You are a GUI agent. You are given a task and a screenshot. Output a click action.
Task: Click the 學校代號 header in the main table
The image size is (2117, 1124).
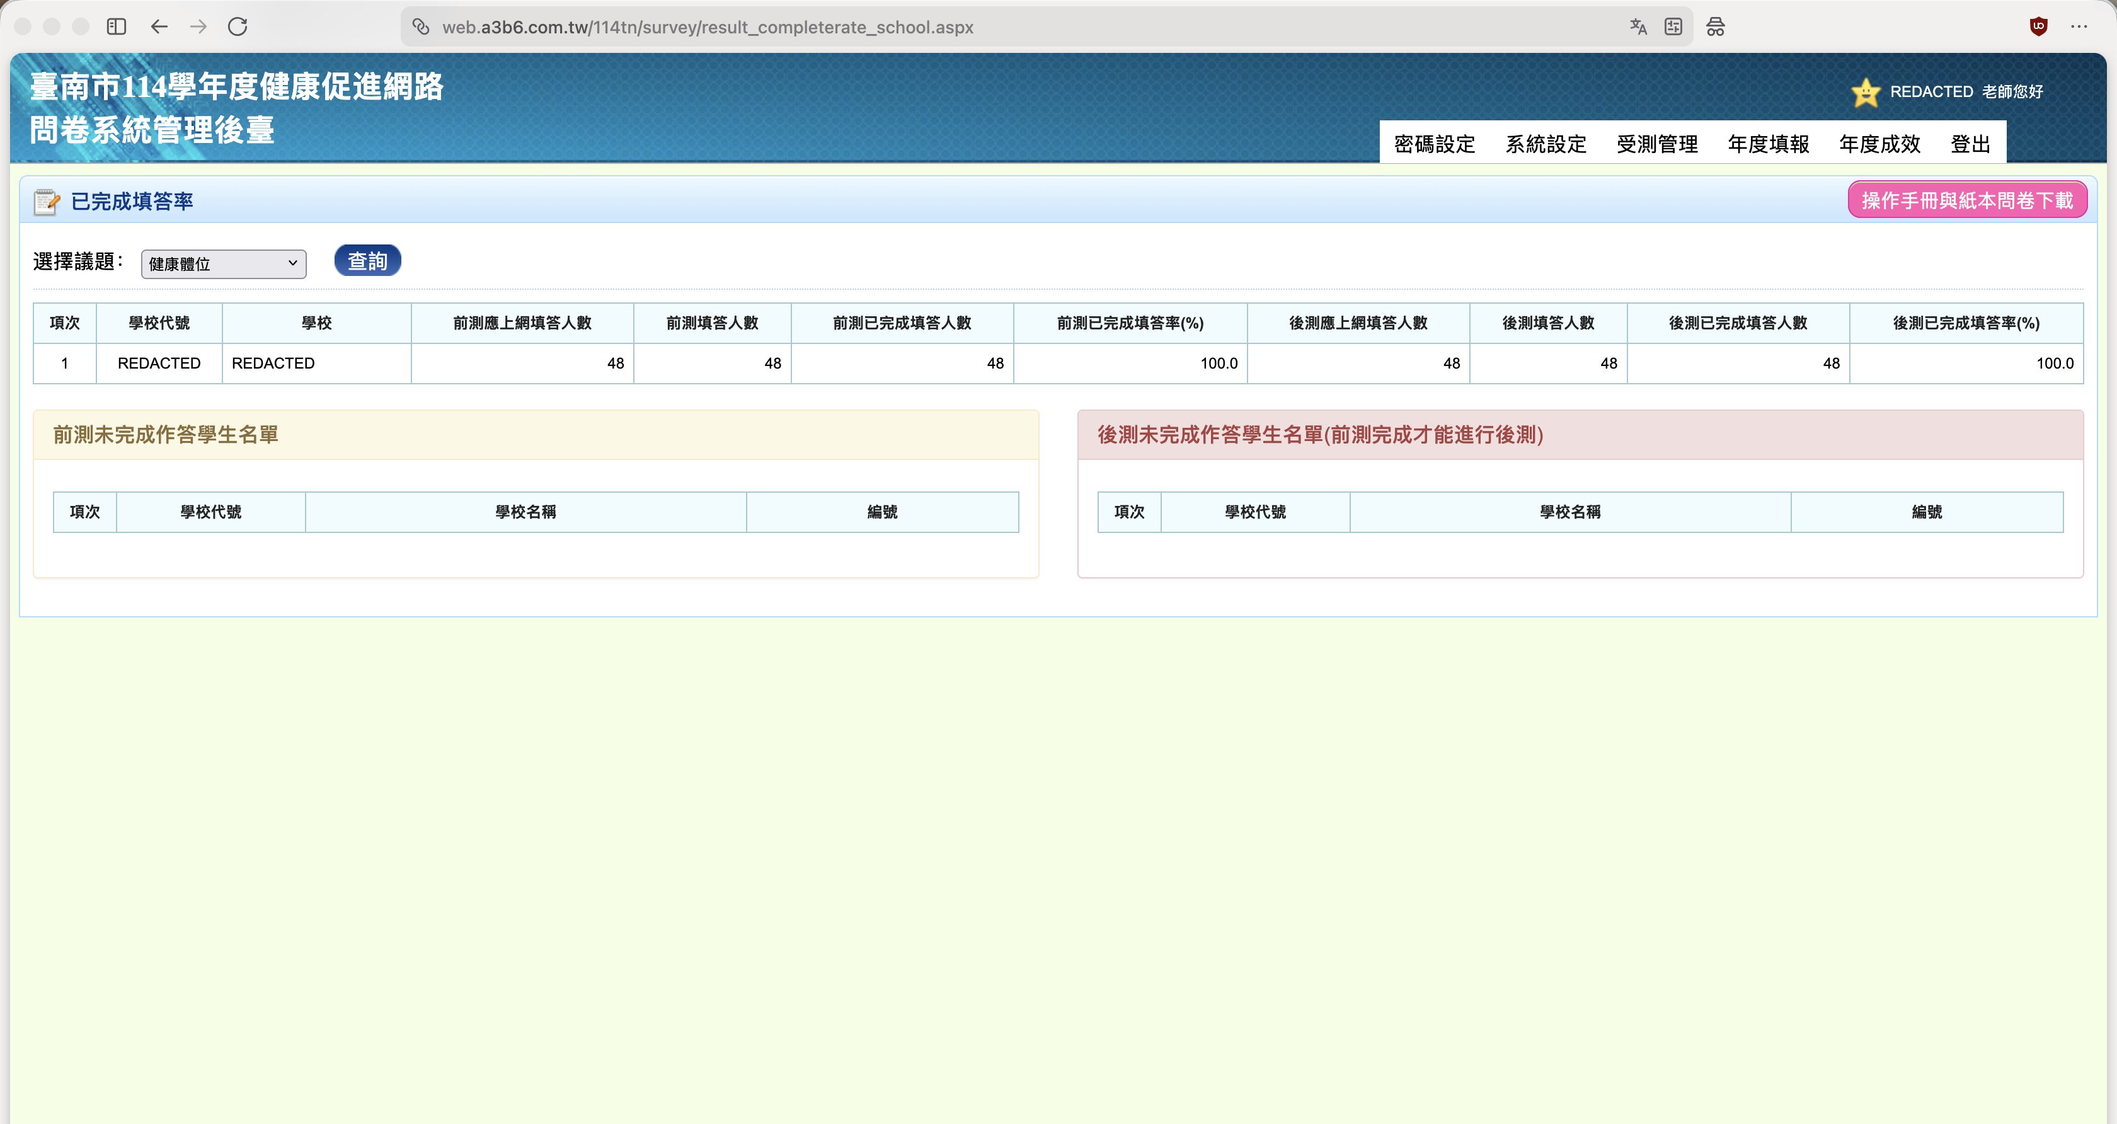point(159,323)
